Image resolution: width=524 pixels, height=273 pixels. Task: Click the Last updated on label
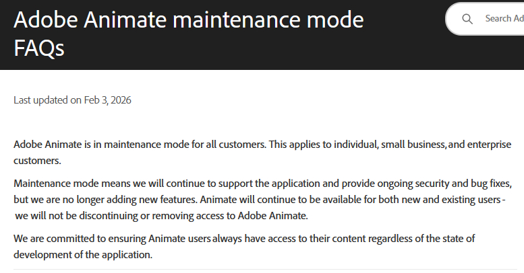(x=47, y=100)
